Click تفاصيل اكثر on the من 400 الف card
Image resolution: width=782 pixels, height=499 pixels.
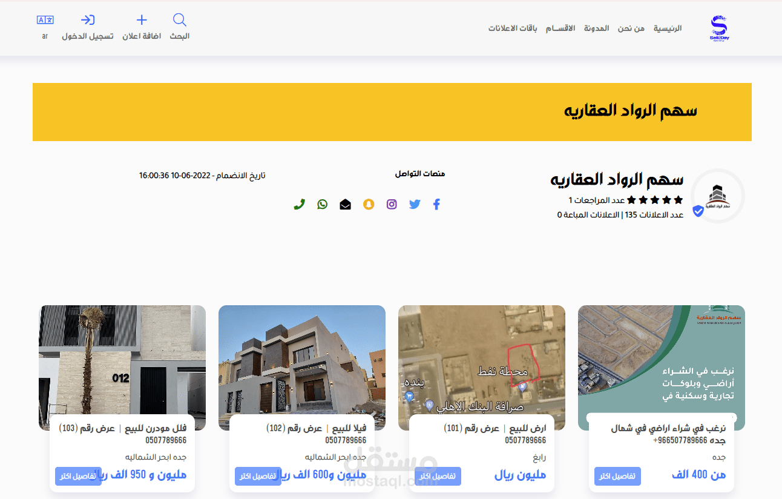pyautogui.click(x=617, y=476)
